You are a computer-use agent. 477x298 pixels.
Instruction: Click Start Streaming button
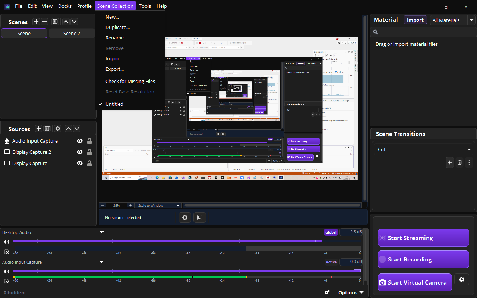423,238
